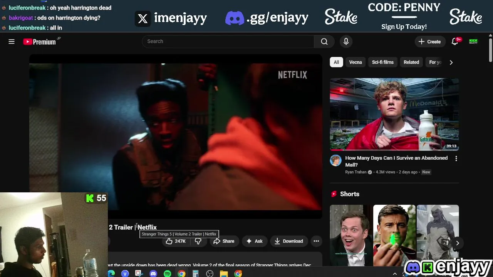Open the first Shorts thumbnail

(x=351, y=235)
